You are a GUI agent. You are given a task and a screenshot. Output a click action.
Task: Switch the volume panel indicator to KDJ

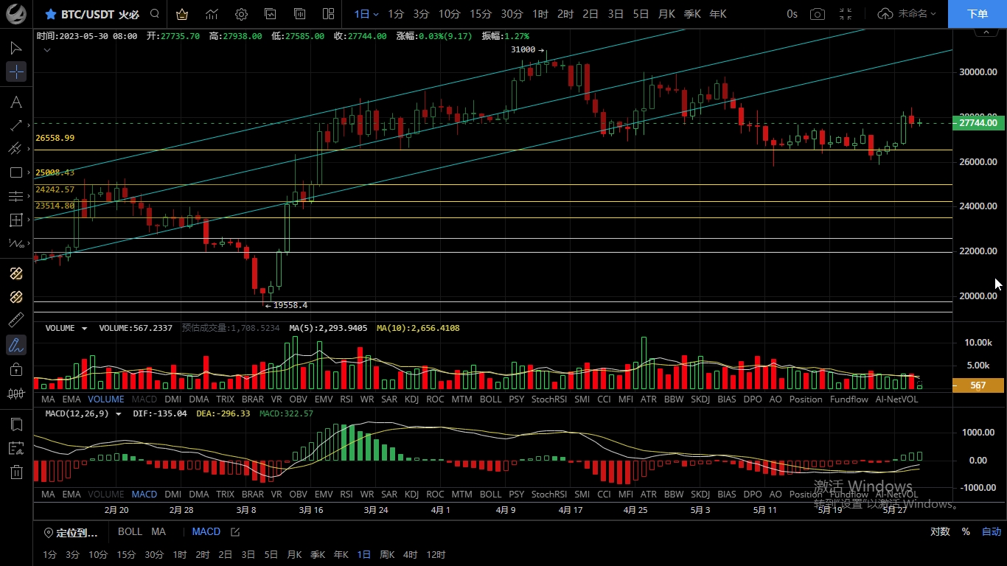pos(411,399)
